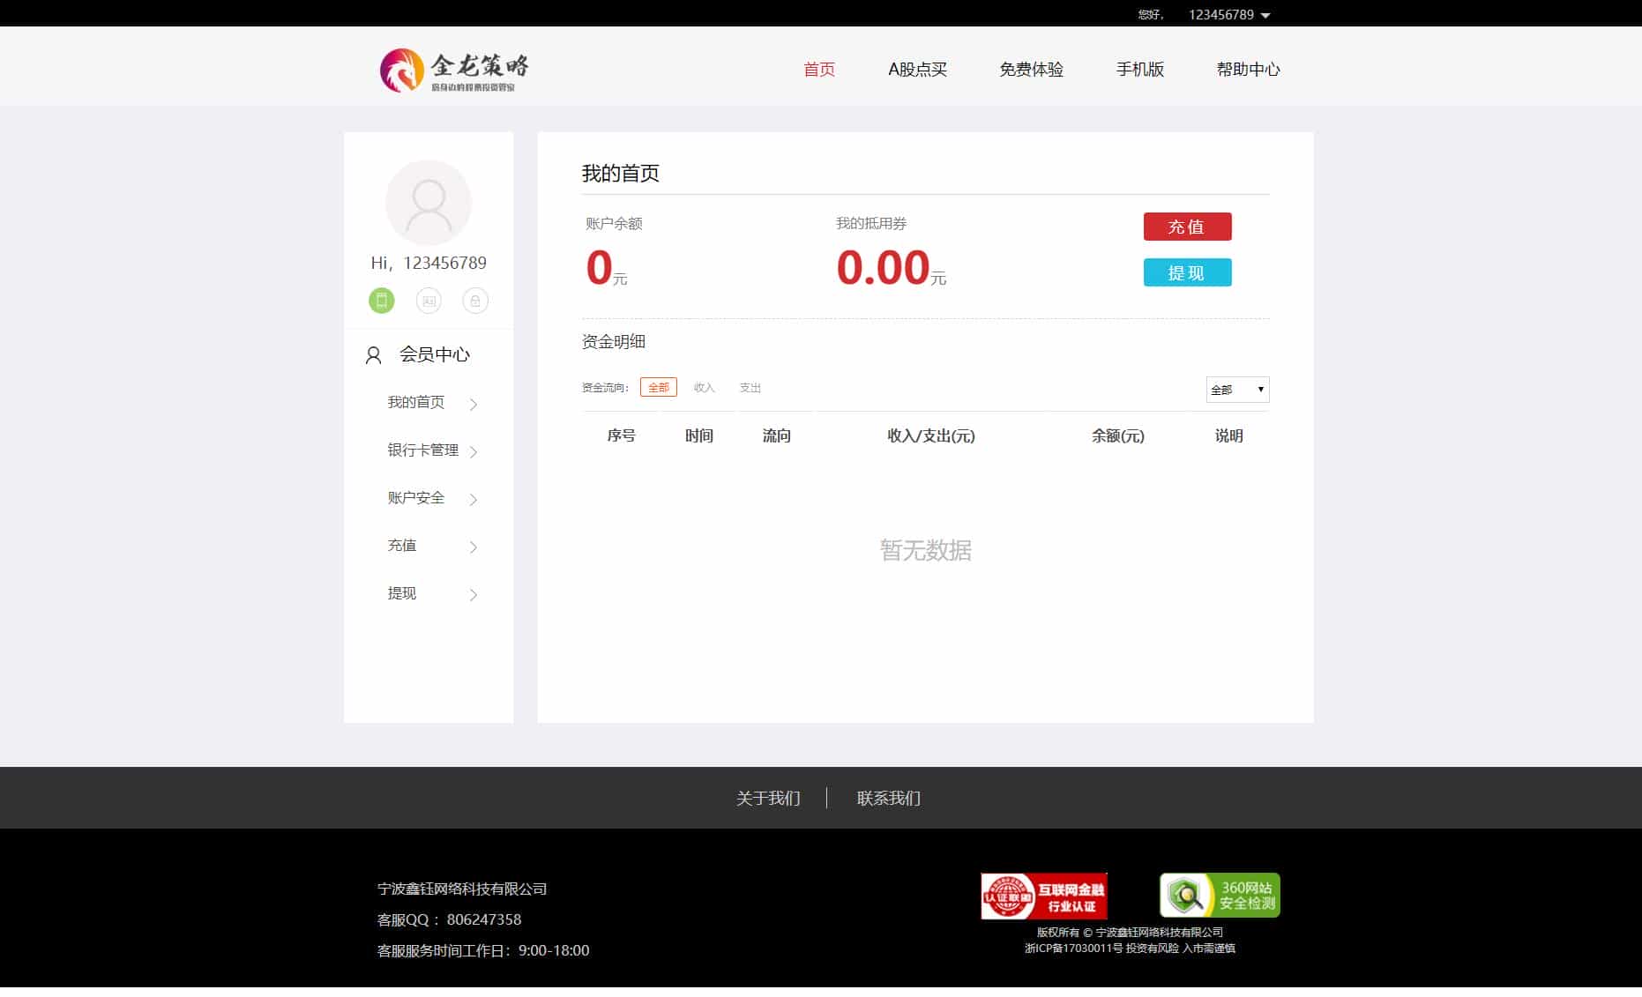Click the 余额(元) column header
This screenshot has height=997, width=1642.
pyautogui.click(x=1117, y=435)
